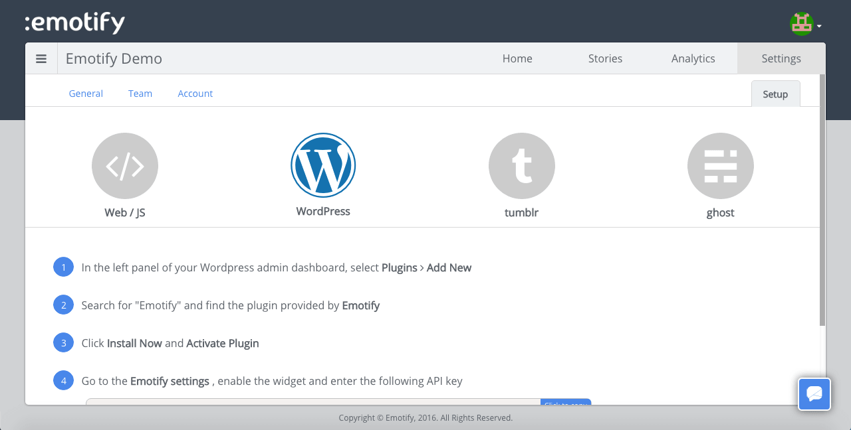Viewport: 851px width, 430px height.
Task: Select the tumblr platform icon
Action: 522,166
